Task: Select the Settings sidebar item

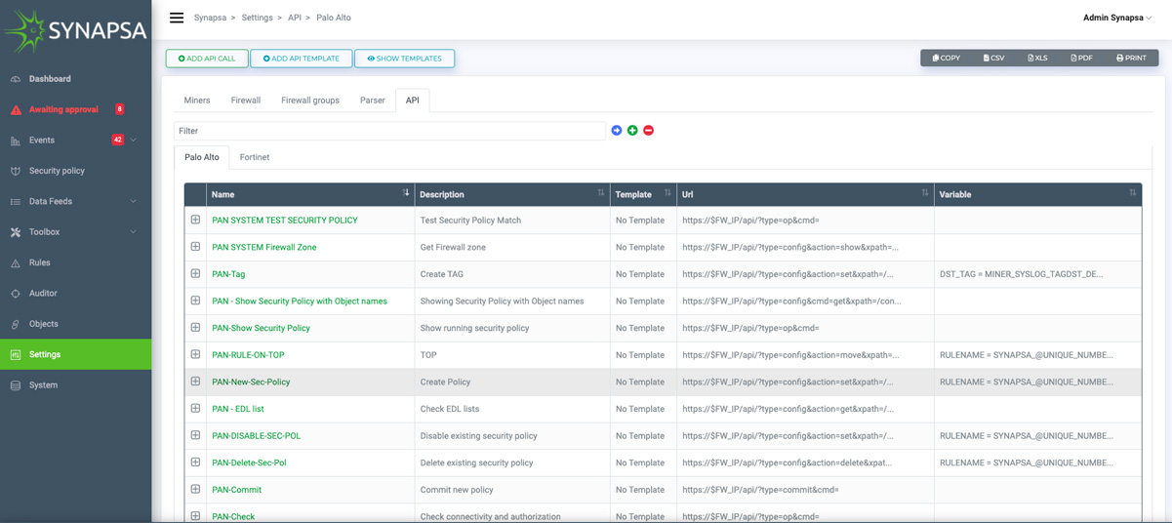Action: click(x=75, y=354)
